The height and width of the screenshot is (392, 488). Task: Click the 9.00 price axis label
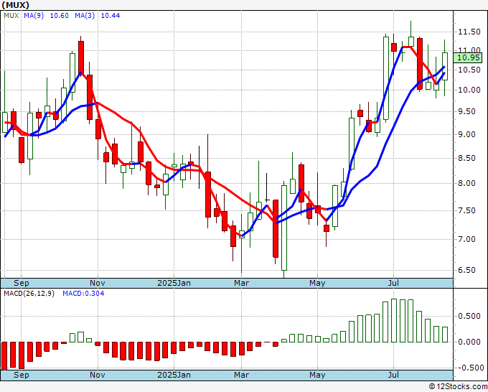pyautogui.click(x=466, y=134)
